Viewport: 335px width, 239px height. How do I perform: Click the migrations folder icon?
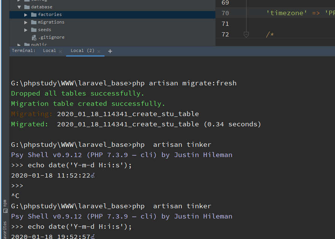click(33, 22)
